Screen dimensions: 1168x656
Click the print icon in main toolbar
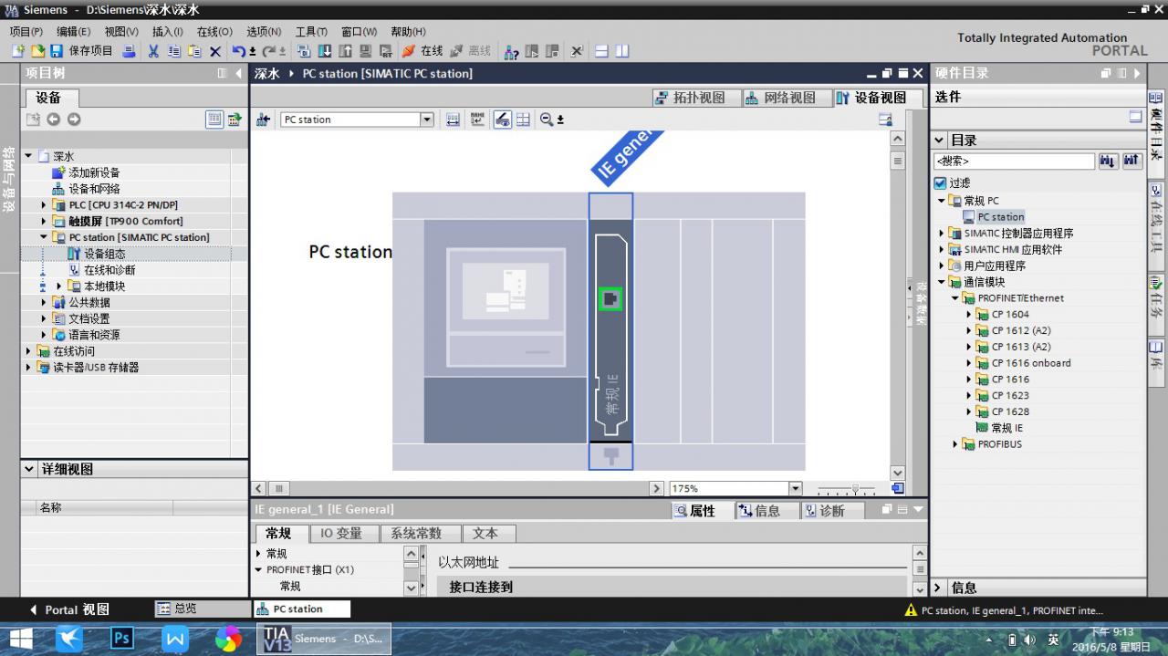click(129, 51)
